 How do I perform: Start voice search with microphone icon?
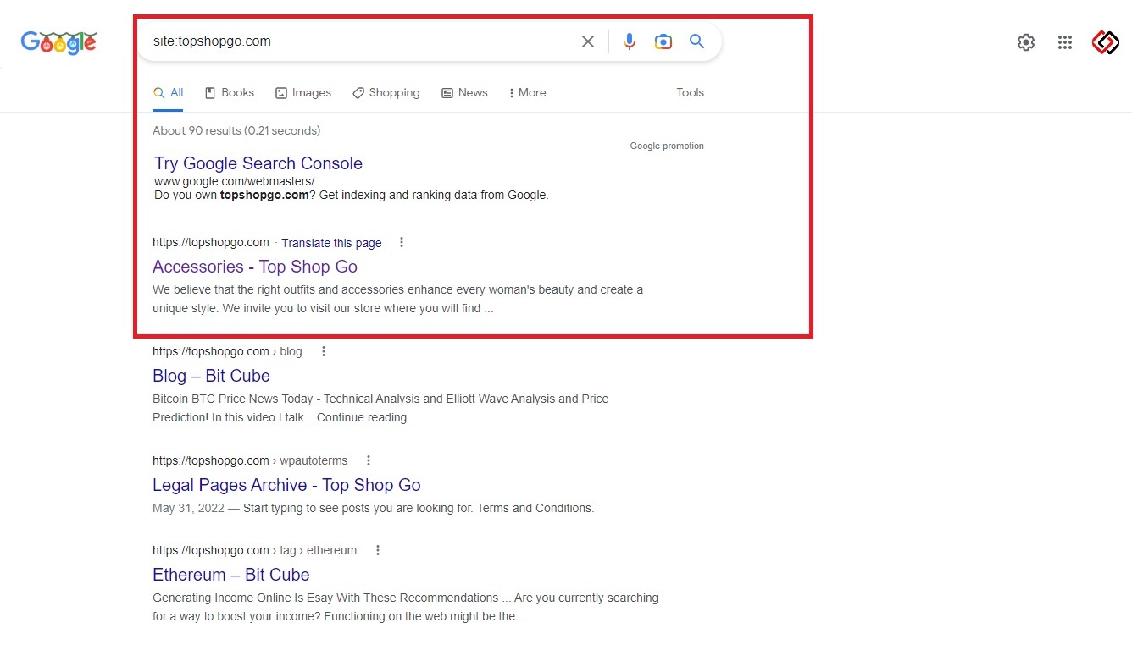click(x=629, y=41)
